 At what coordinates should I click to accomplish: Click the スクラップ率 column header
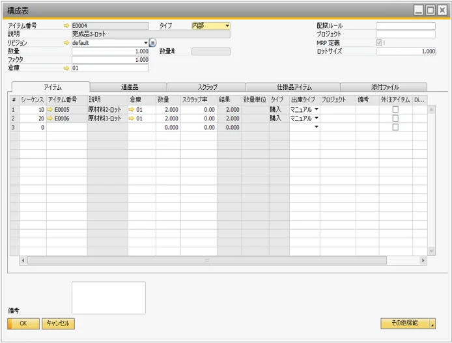coord(199,100)
